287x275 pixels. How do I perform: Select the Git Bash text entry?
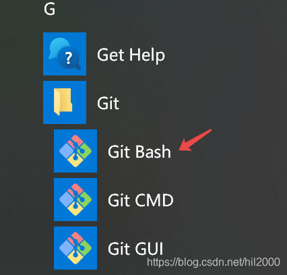point(139,152)
